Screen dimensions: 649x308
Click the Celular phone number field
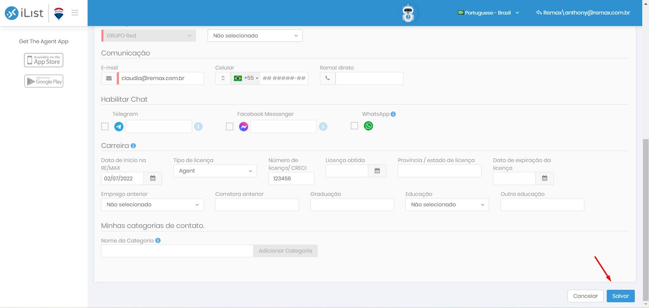pos(284,78)
